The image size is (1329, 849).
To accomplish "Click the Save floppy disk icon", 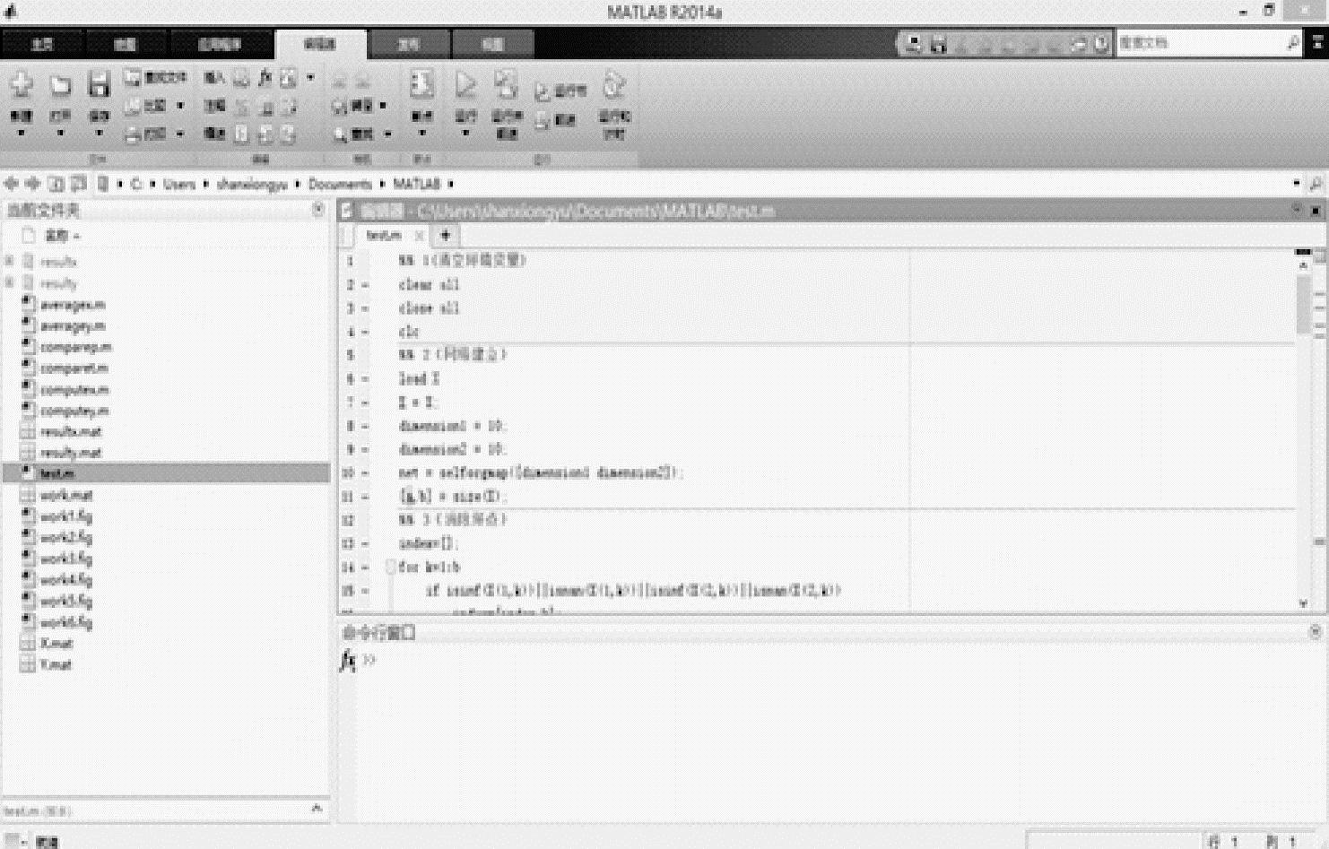I will click(99, 84).
